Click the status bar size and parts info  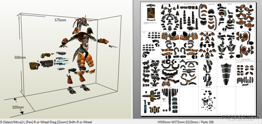(186, 122)
